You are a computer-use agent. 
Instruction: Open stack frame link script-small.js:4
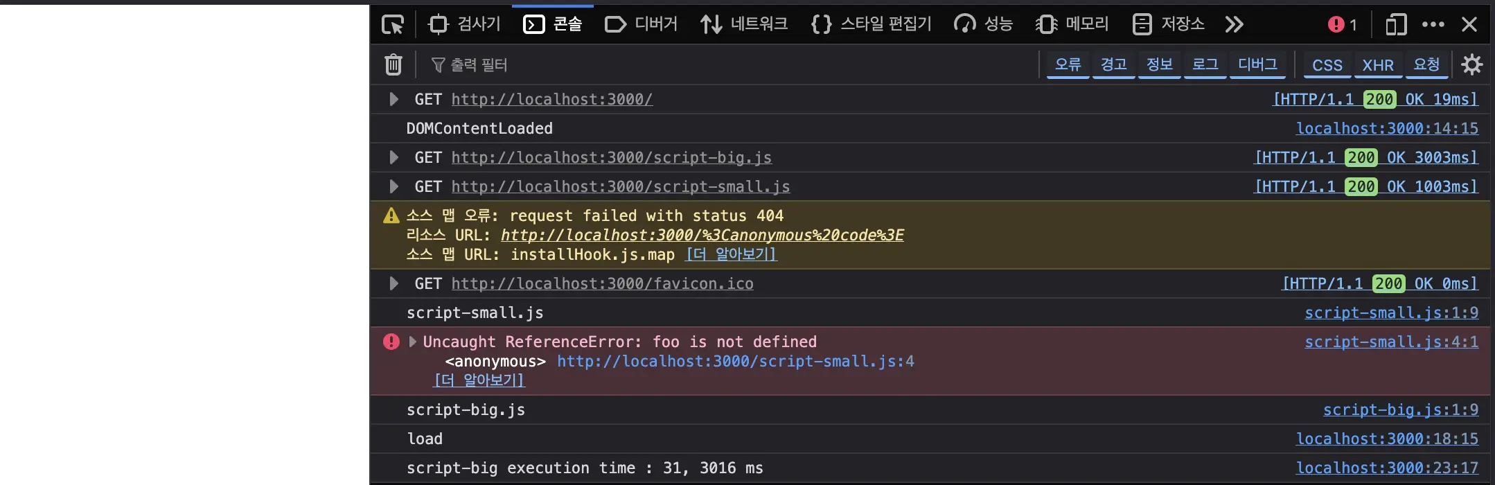point(736,361)
